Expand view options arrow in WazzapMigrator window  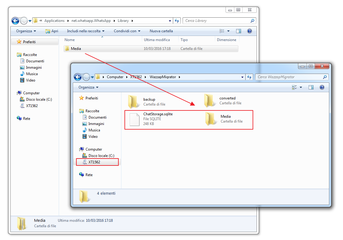(301, 87)
